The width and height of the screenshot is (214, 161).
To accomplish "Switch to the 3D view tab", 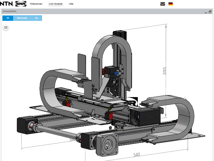I will [8, 18].
